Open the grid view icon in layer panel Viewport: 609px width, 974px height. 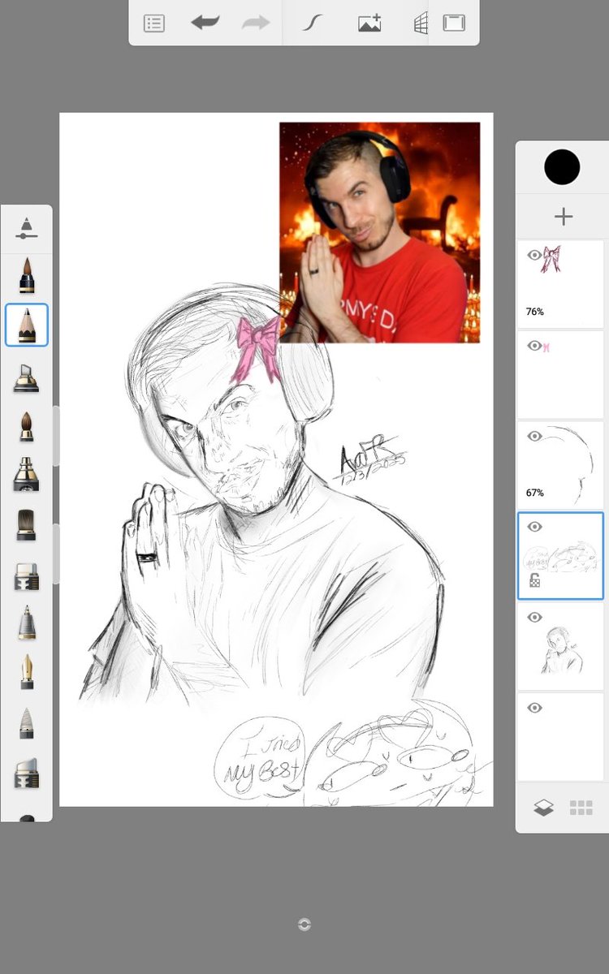[581, 808]
